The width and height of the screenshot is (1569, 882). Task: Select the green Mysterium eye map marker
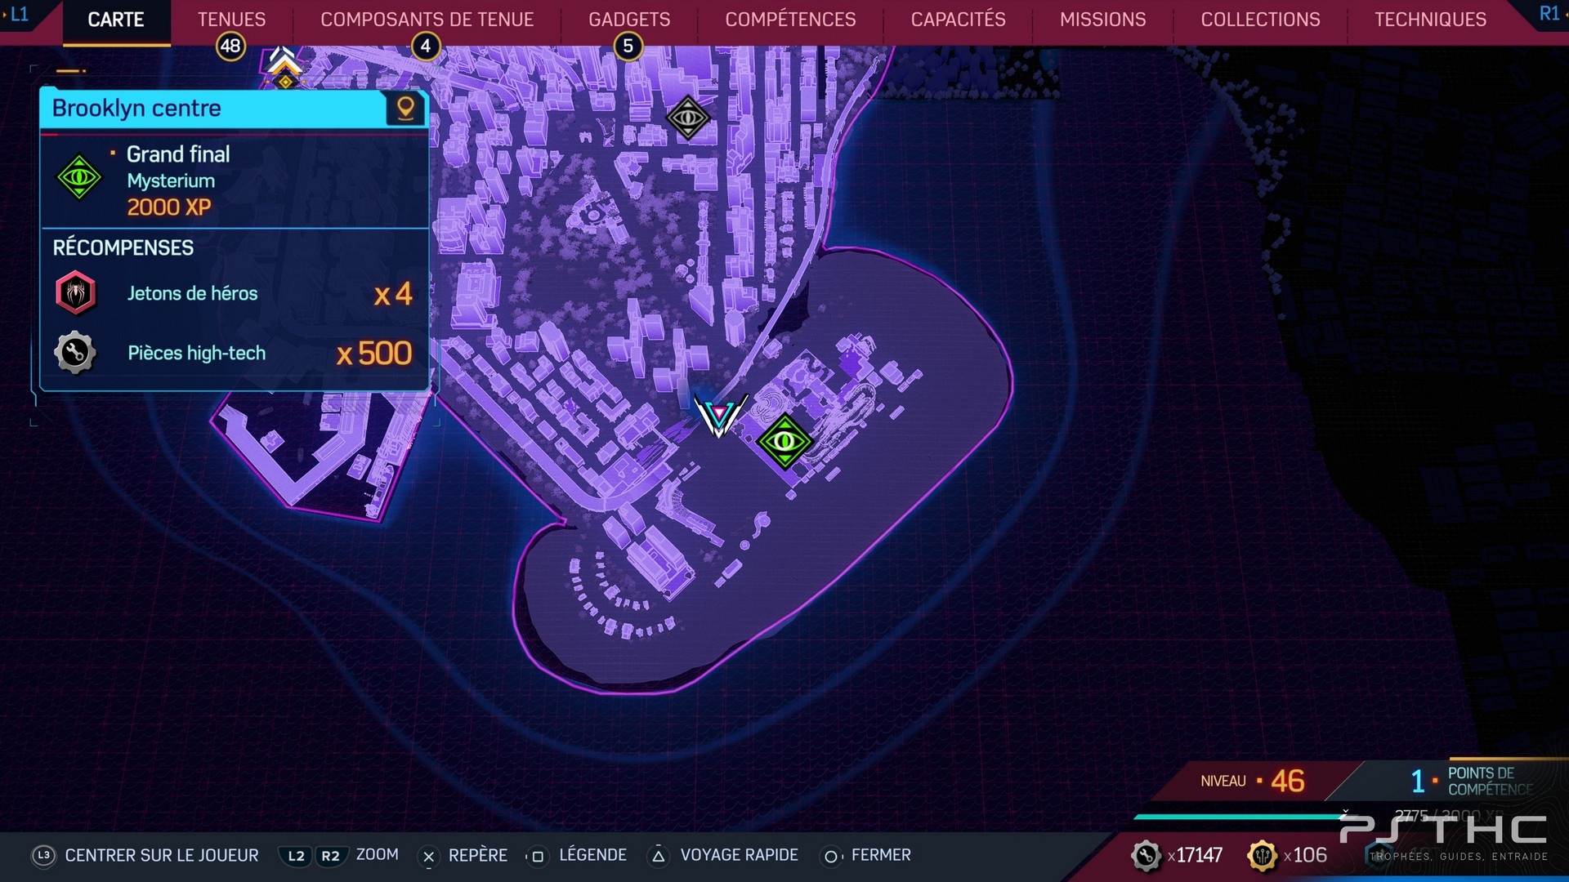click(x=784, y=442)
